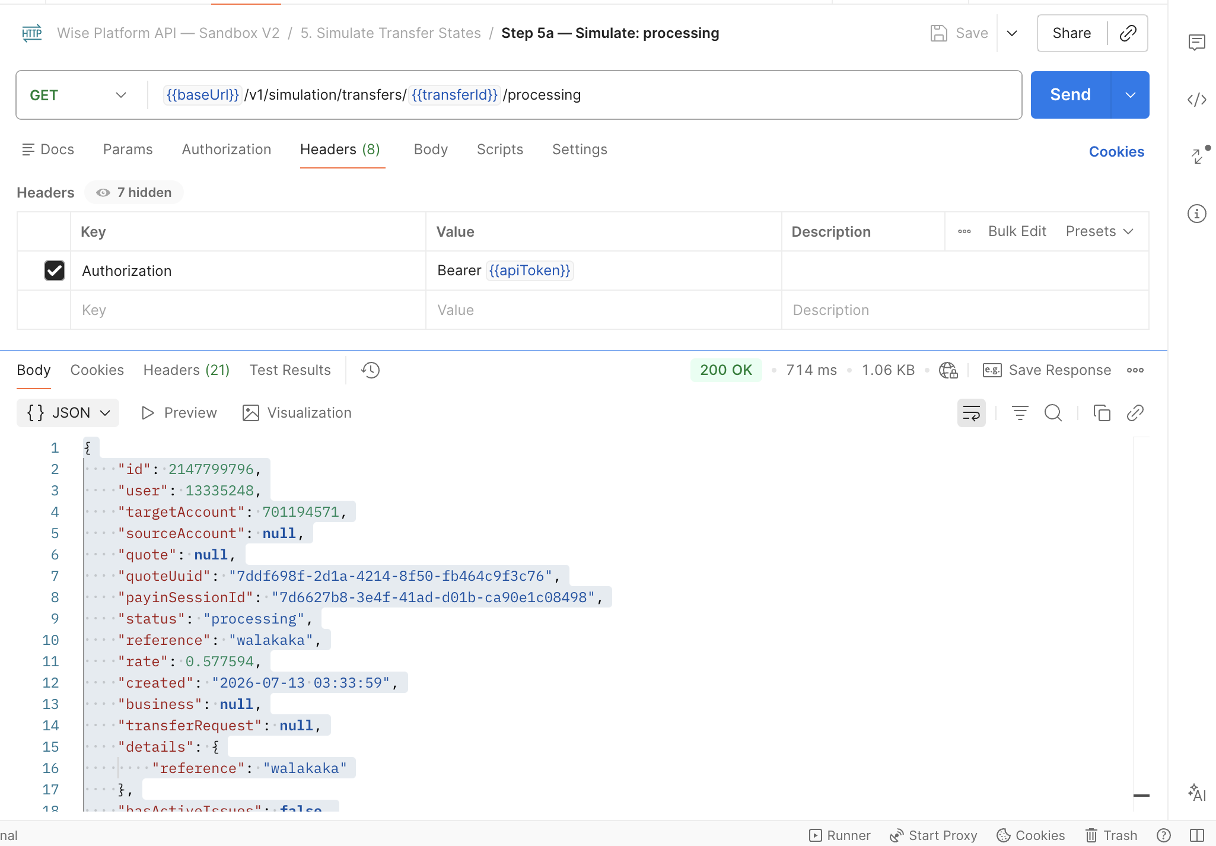Click the empty header Key field
1216x846 pixels.
248,310
